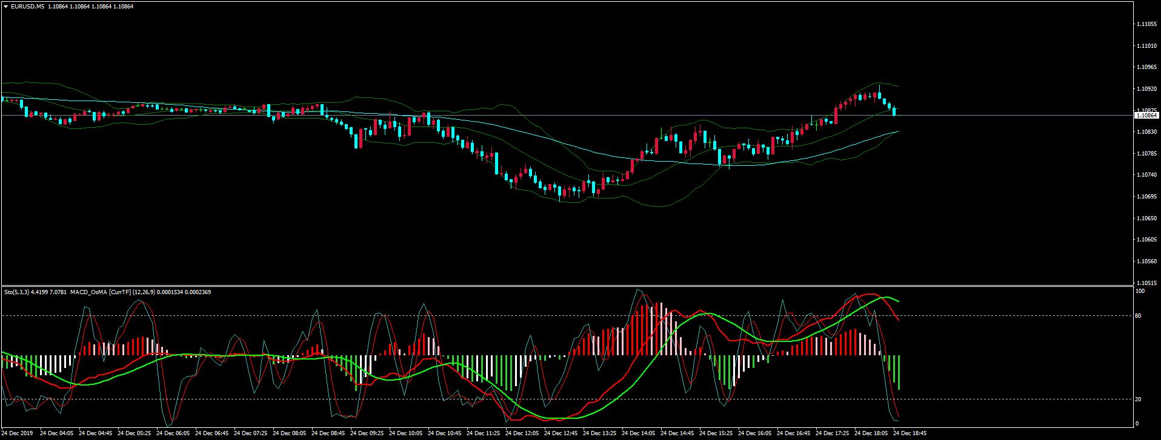Click the 24 Dec 14:05 time label
Screen dimensions: 1161x440
639,433
